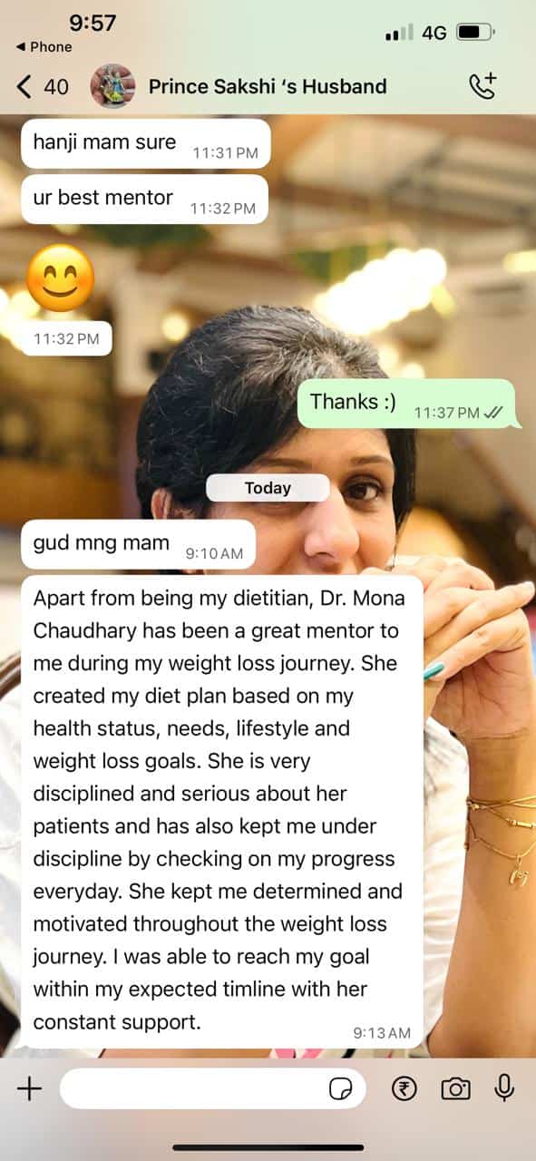Tap the smiling emoji message
Screen dimensions: 536x1161
pos(61,278)
